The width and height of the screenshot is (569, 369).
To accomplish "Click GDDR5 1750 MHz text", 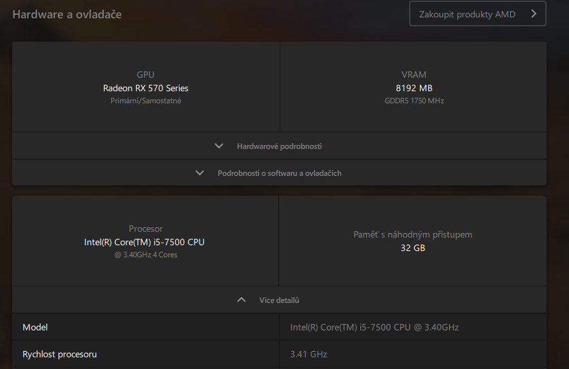I will (x=414, y=101).
